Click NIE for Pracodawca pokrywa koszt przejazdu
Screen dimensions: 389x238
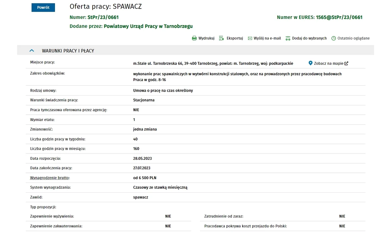[342, 226]
